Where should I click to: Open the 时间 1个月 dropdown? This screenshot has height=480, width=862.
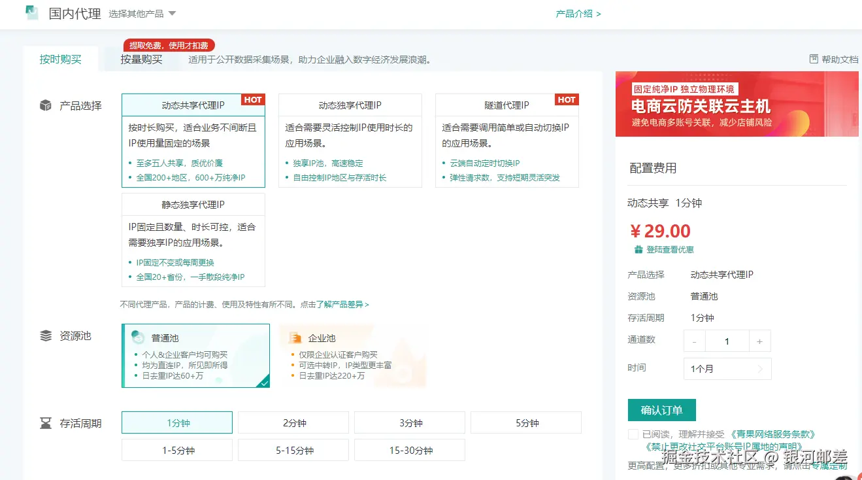[727, 369]
